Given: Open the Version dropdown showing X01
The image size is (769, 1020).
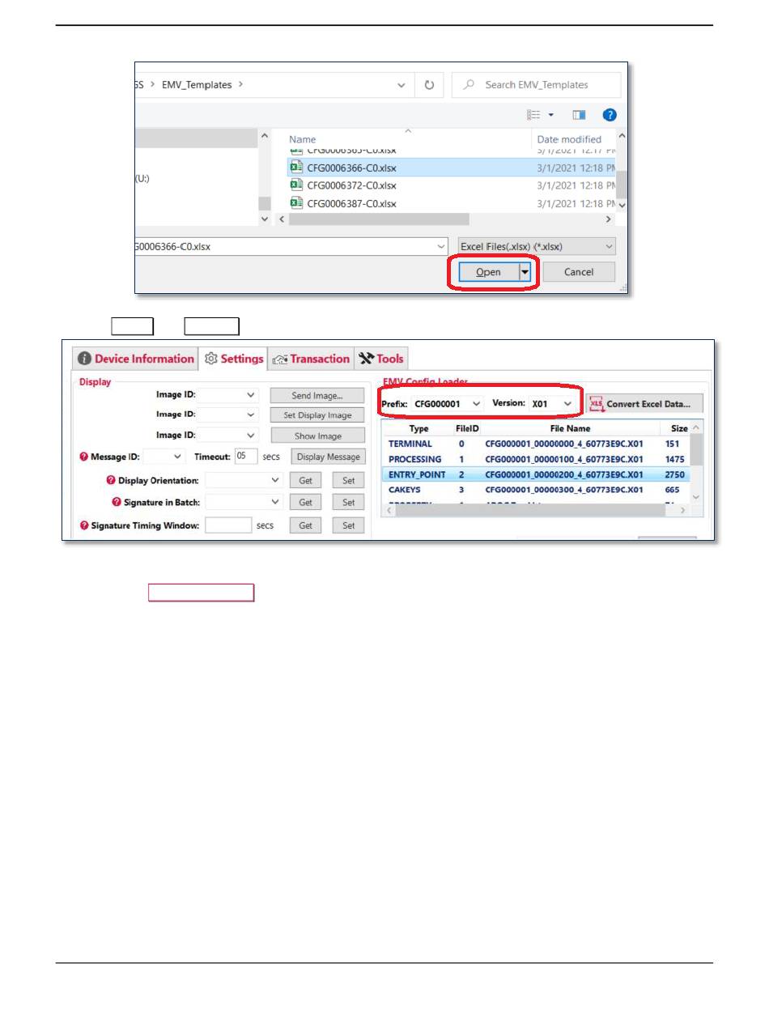Looking at the screenshot, I should (568, 403).
